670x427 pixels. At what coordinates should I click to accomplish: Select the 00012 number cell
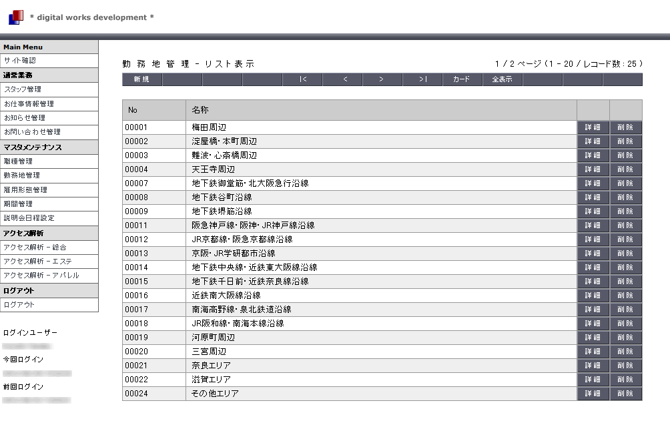click(154, 240)
